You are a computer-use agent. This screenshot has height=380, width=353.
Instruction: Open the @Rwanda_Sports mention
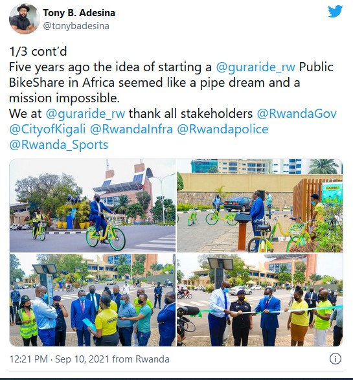59,145
